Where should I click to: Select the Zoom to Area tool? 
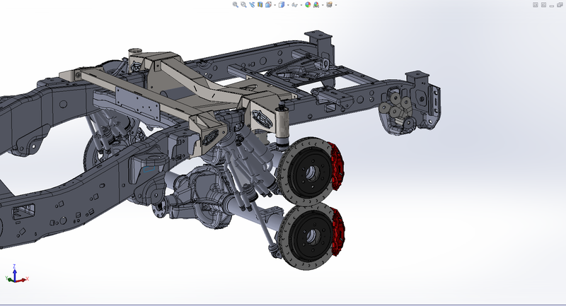tap(243, 5)
